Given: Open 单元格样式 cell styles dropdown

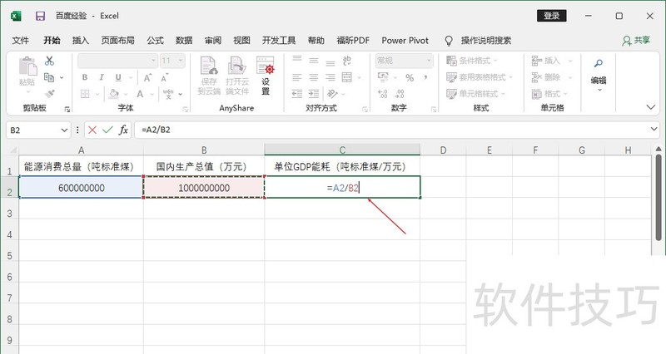Looking at the screenshot, I should (475, 94).
